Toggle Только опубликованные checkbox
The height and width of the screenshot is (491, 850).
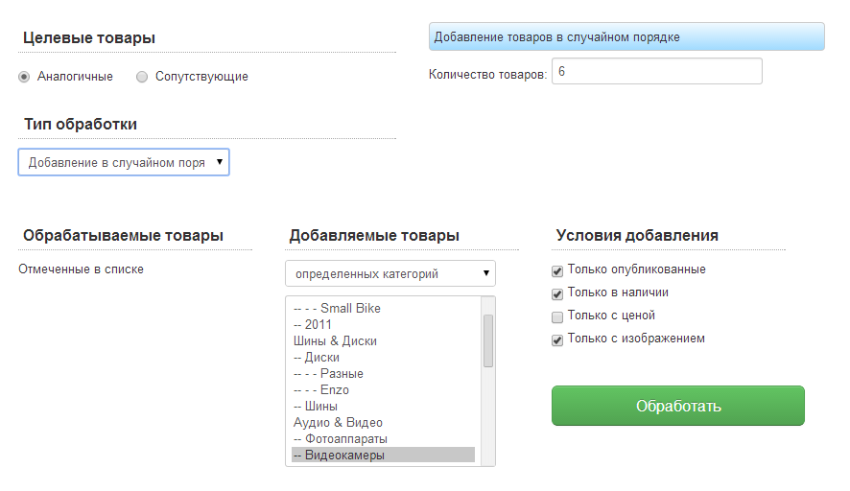pyautogui.click(x=557, y=270)
